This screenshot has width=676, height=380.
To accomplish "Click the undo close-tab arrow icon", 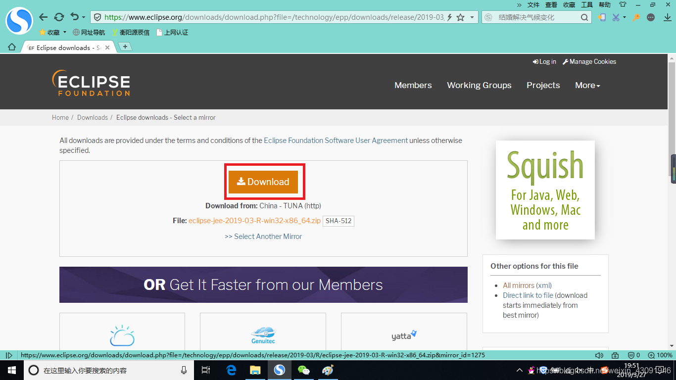I will [x=74, y=17].
